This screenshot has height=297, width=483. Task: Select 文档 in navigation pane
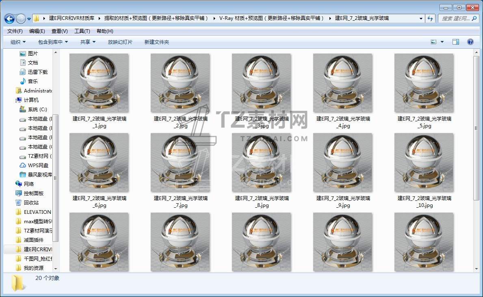pos(32,63)
